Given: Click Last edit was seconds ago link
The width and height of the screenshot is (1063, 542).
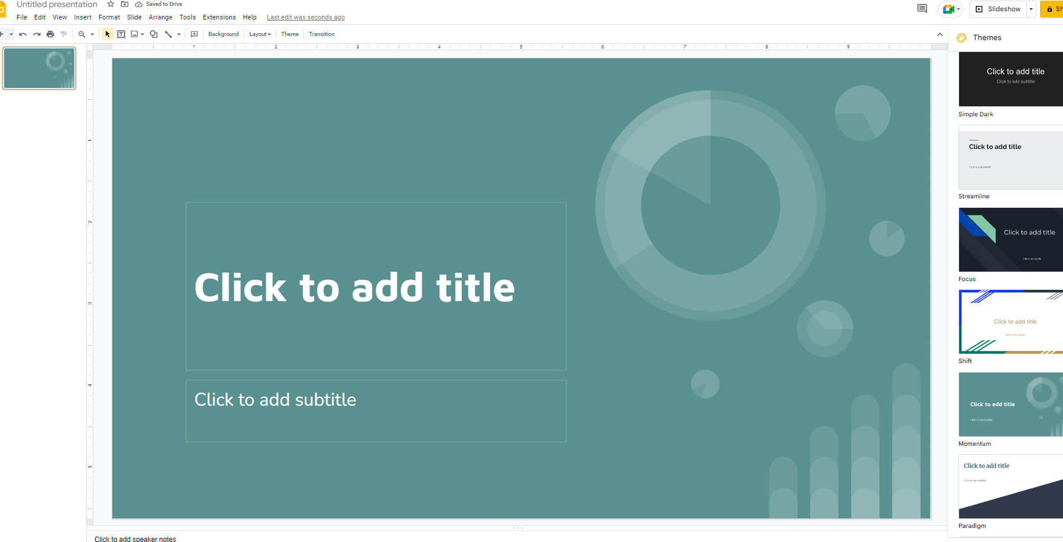Looking at the screenshot, I should click(306, 17).
